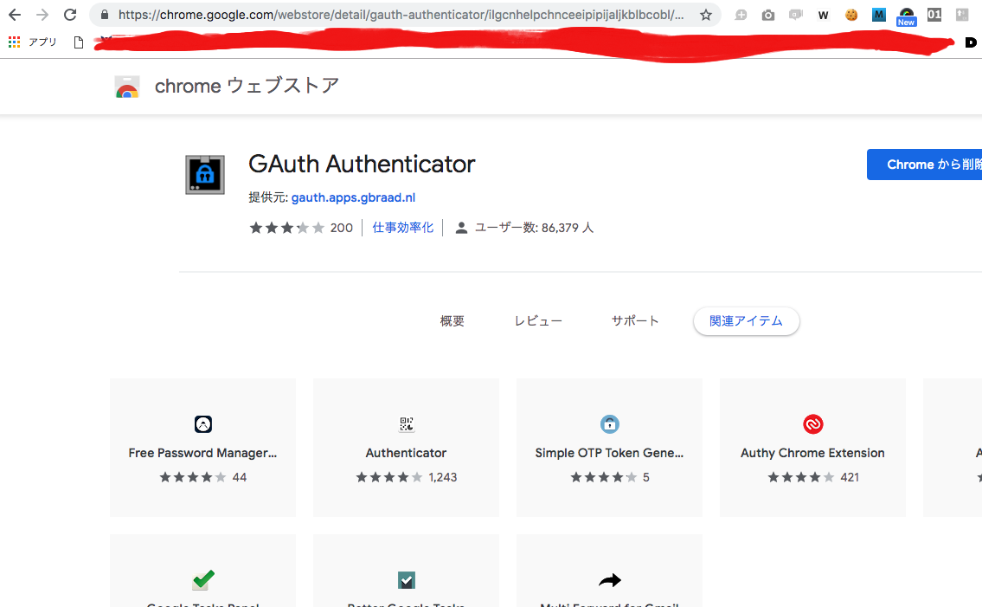This screenshot has width=982, height=607.
Task: Open the camera extension in browser toolbar
Action: 767,15
